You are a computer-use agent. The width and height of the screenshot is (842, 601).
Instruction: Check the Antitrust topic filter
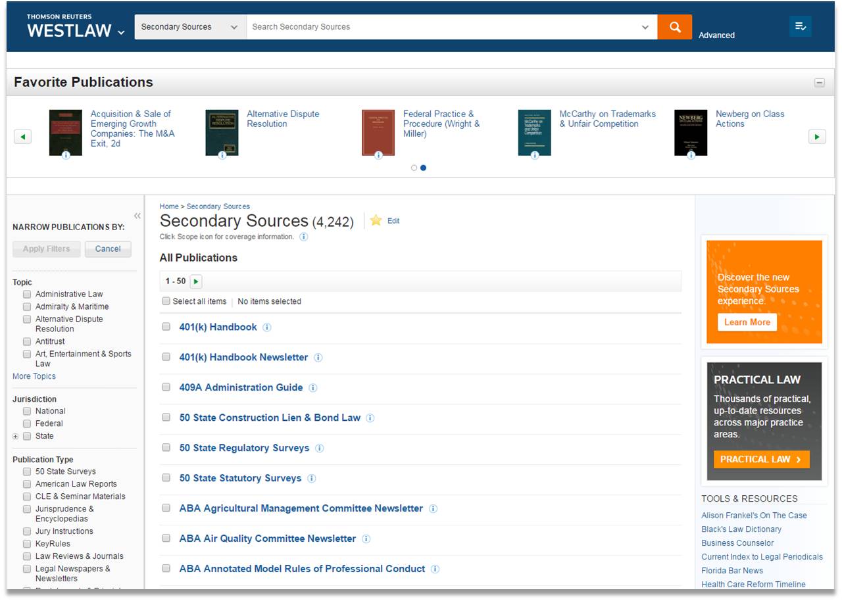click(x=27, y=341)
